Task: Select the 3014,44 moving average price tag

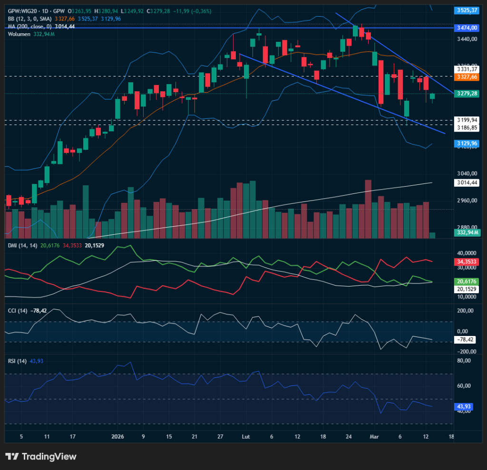Action: pyautogui.click(x=466, y=182)
